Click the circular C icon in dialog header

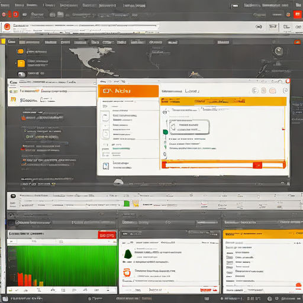coord(255,91)
